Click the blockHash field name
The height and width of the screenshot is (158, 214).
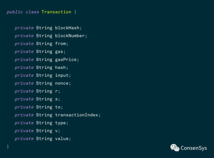coord(67,28)
